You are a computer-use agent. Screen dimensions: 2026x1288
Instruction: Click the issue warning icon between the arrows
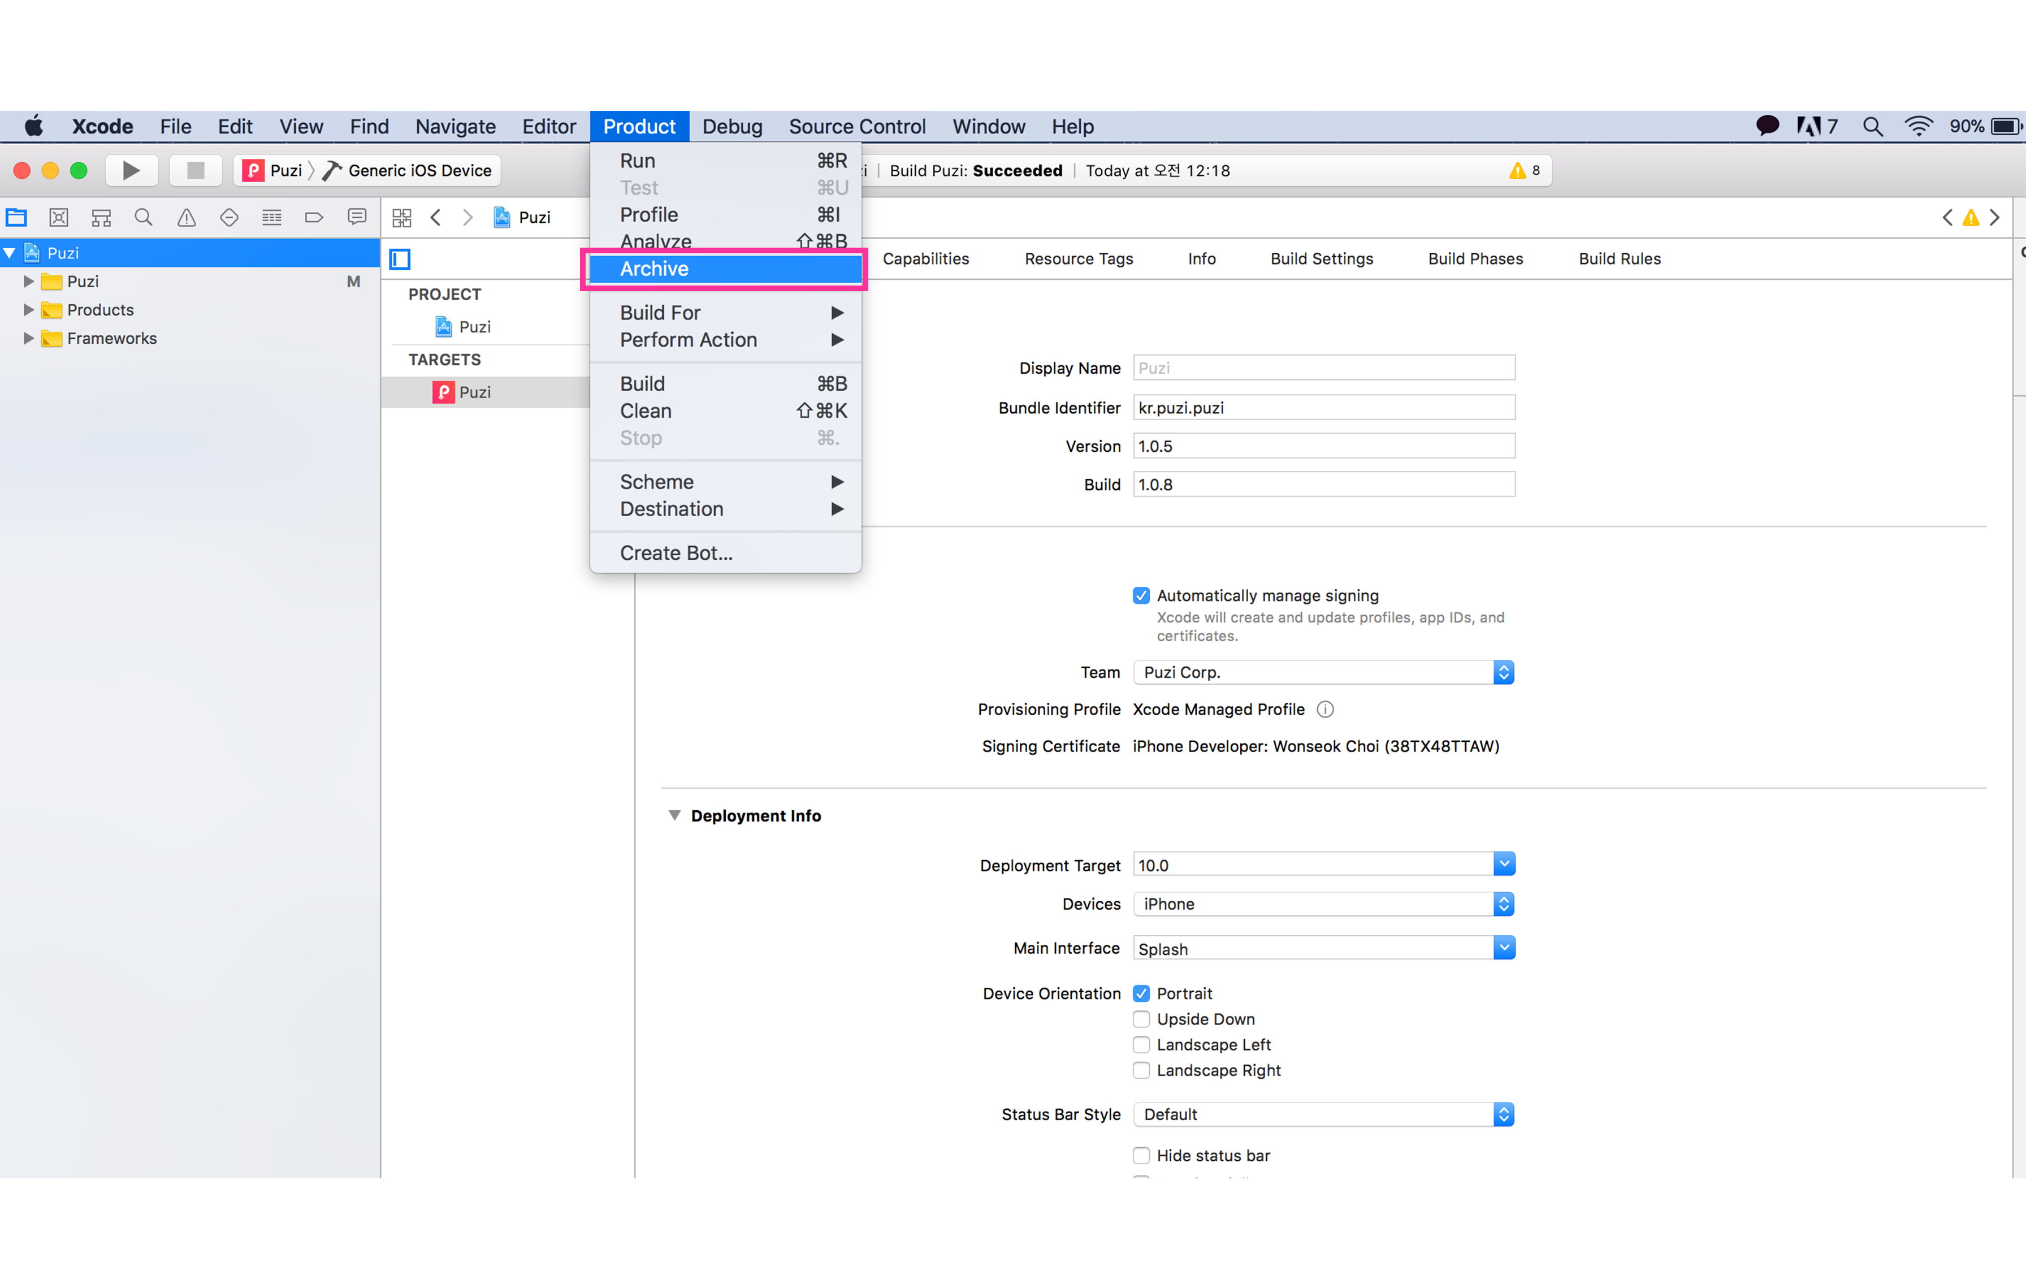click(x=1971, y=218)
